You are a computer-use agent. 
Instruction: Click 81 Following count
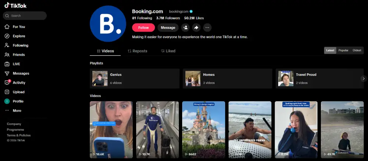pos(142,18)
